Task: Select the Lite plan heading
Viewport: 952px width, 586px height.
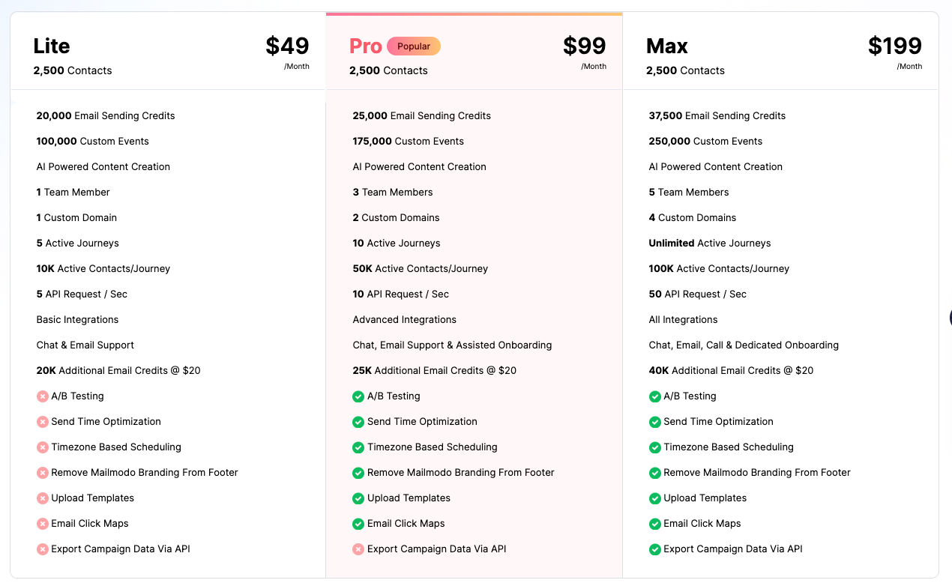Action: click(x=52, y=46)
